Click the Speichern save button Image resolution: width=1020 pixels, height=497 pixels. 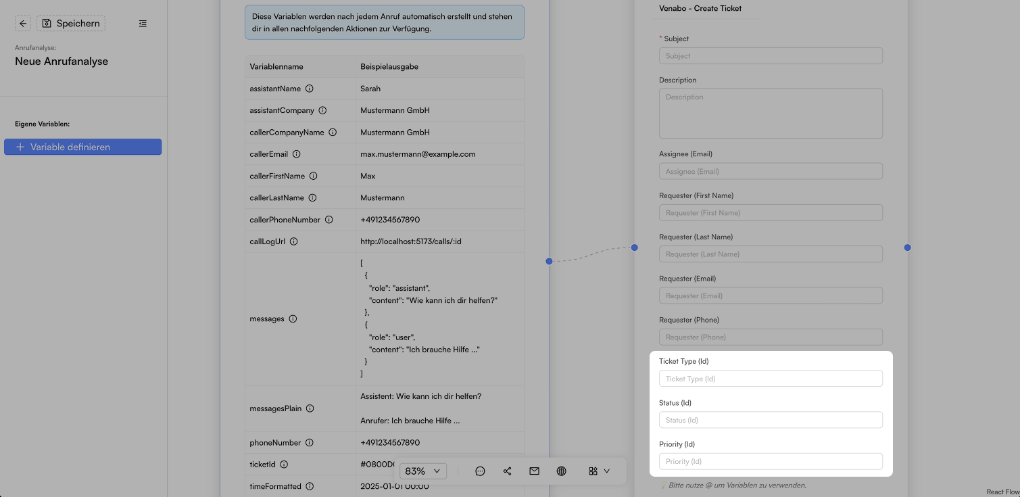71,24
